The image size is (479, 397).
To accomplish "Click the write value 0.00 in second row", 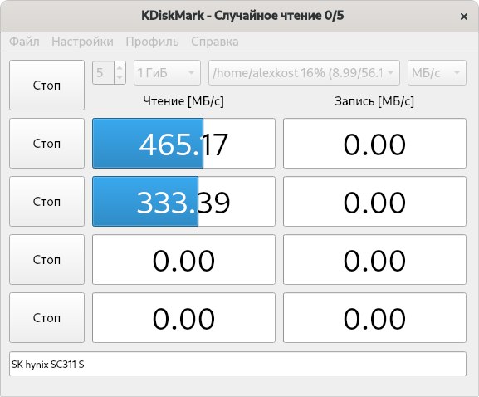I will [374, 201].
